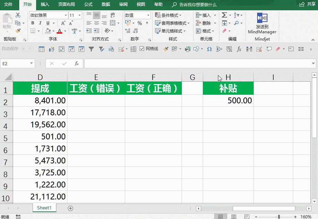
Task: Click the 共享 share button
Action: [308, 5]
